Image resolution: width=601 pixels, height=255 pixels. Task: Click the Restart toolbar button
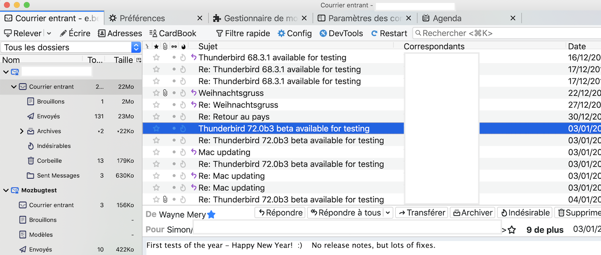coord(389,34)
